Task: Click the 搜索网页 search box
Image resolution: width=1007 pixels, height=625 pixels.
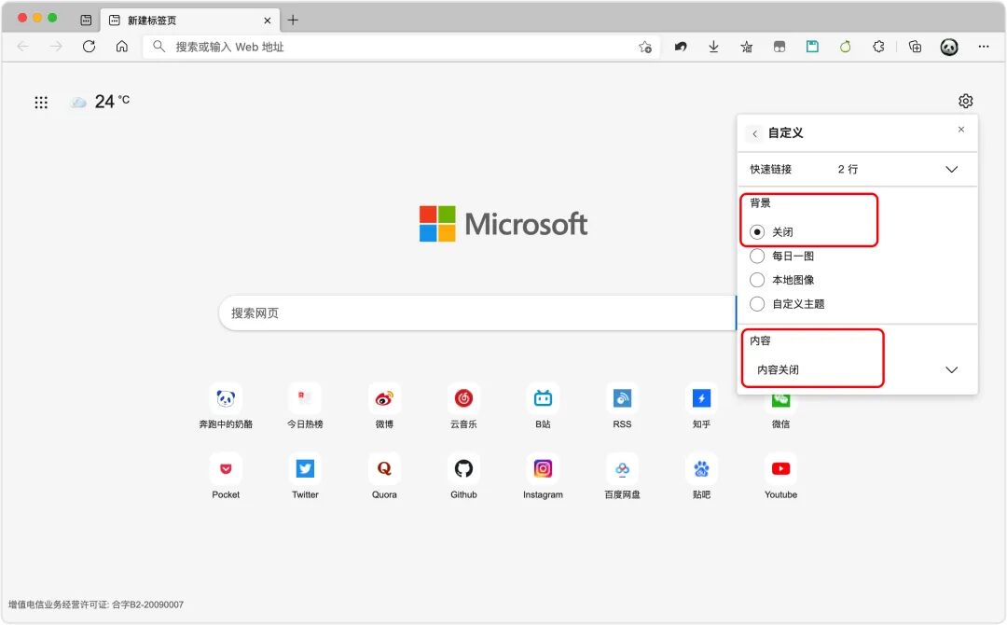Action: [477, 312]
